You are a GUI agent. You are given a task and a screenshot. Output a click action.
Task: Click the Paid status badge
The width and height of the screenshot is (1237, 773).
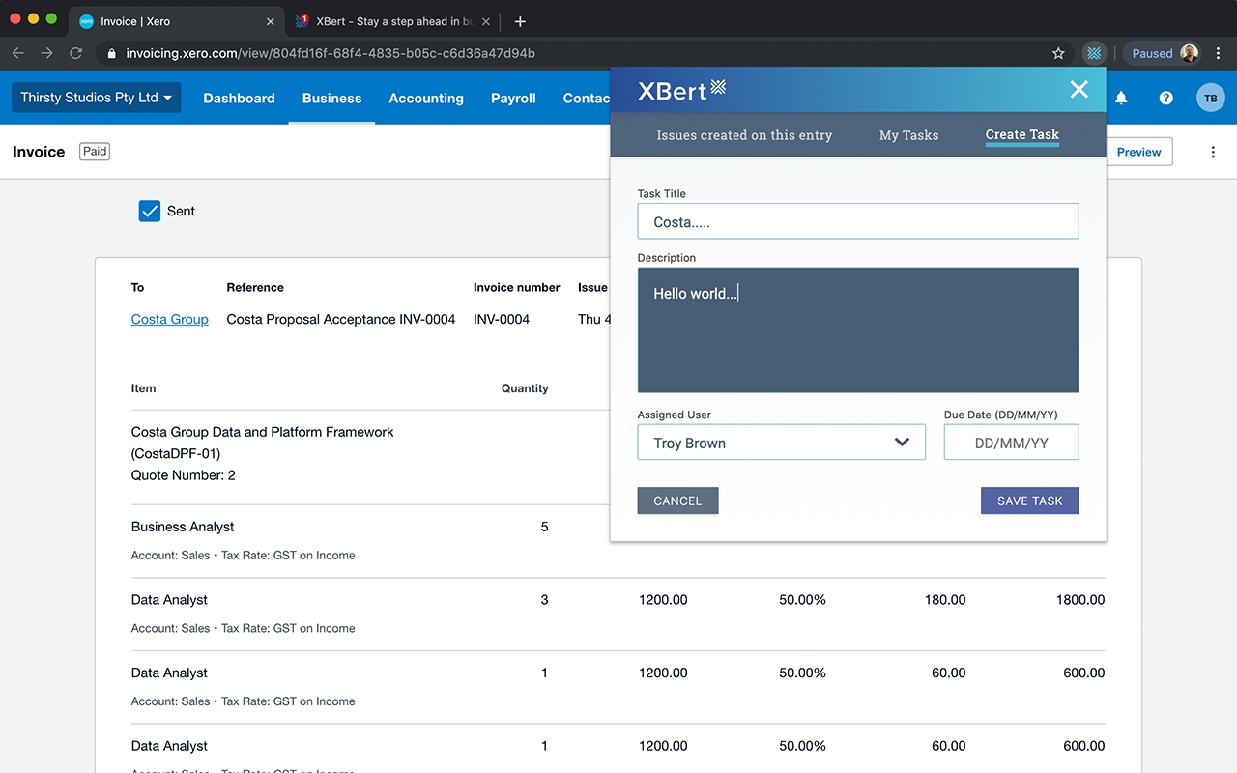pos(95,152)
